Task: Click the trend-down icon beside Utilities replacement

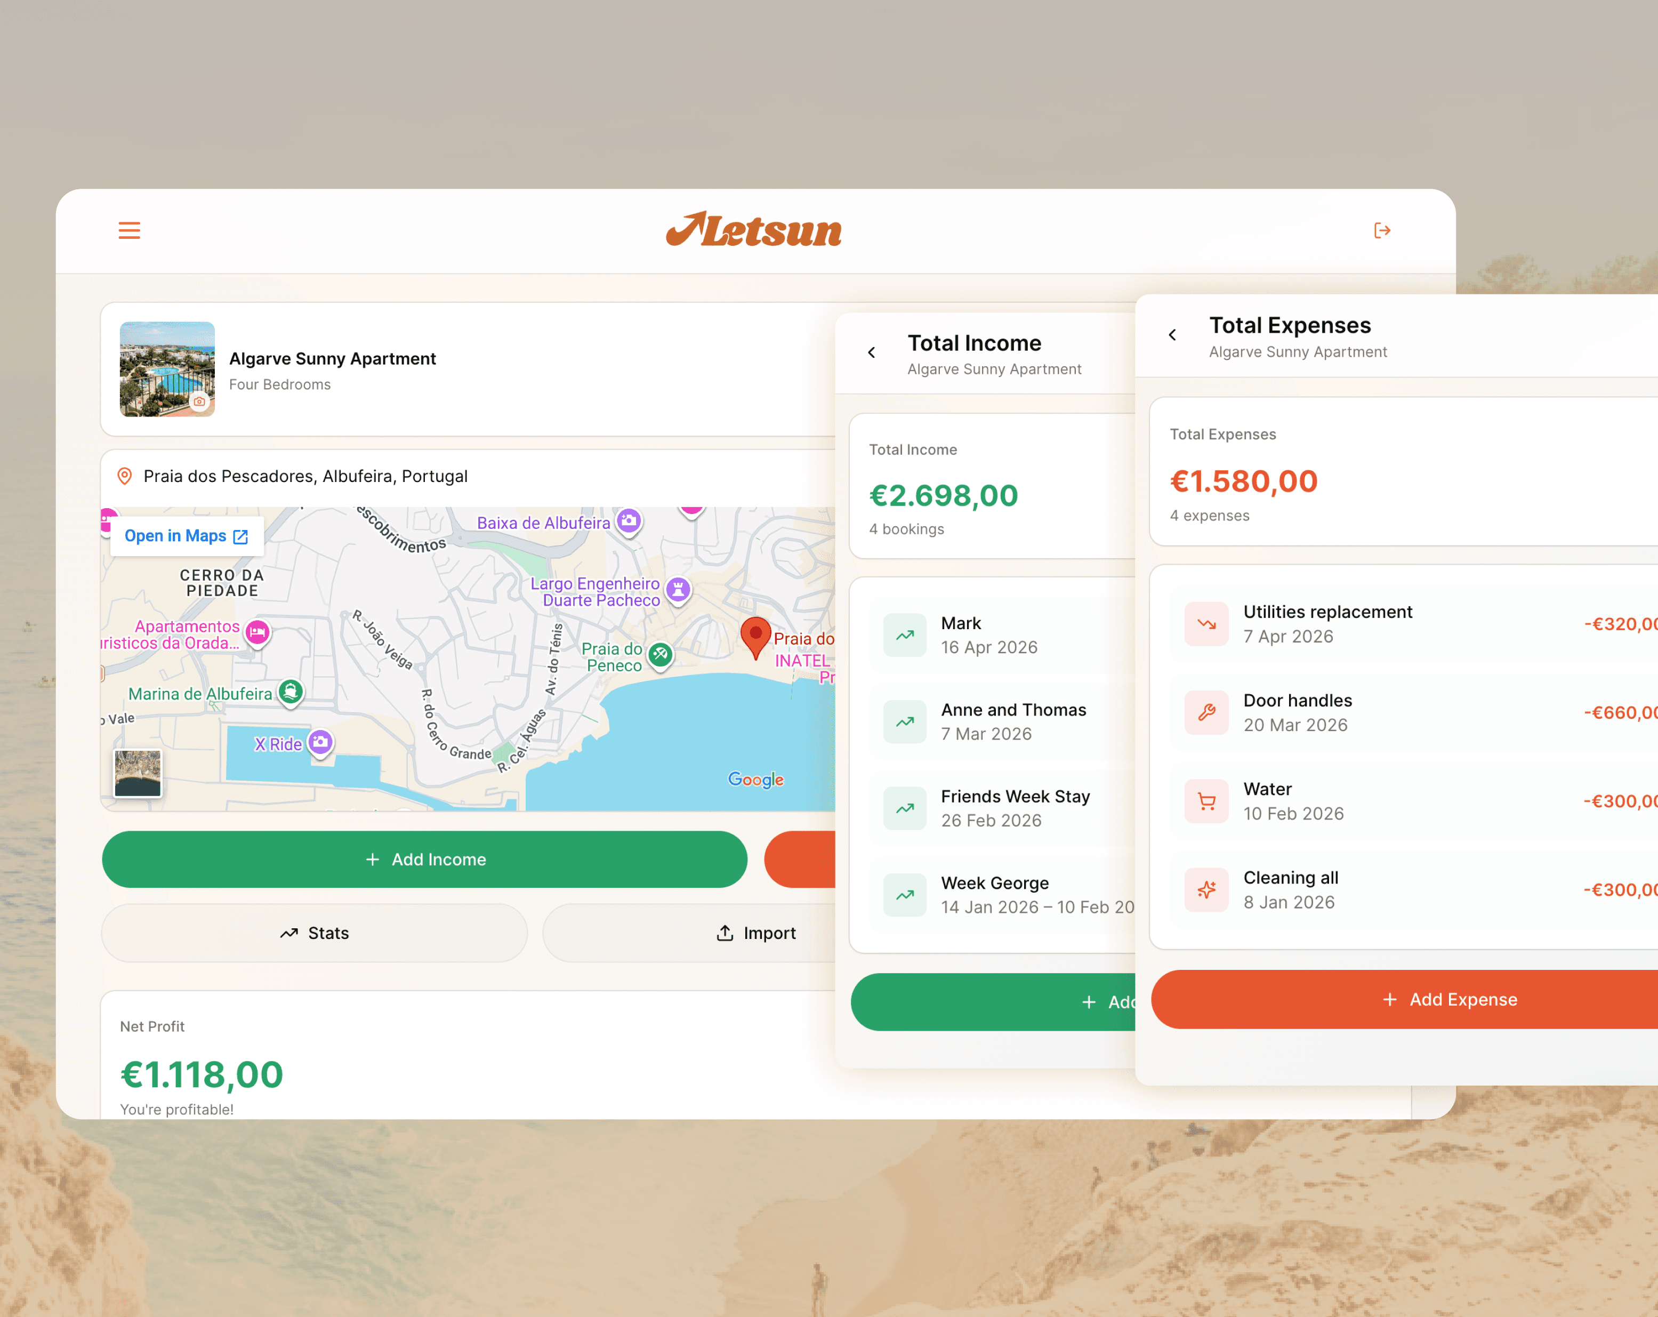Action: [1206, 624]
